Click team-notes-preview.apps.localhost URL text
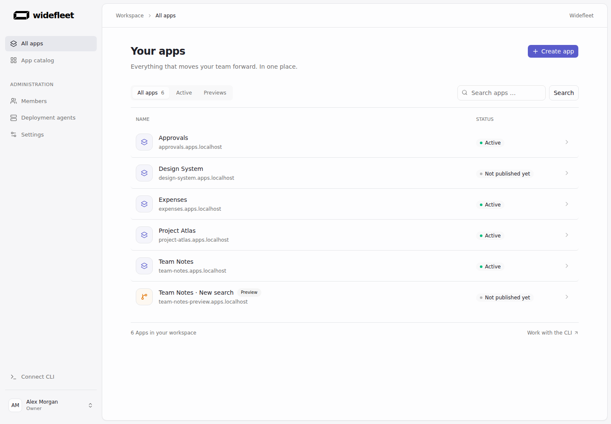611x424 pixels. pyautogui.click(x=203, y=302)
